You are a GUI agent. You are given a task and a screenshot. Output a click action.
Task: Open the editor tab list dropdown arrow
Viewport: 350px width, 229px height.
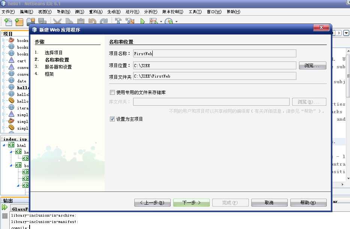(346, 33)
